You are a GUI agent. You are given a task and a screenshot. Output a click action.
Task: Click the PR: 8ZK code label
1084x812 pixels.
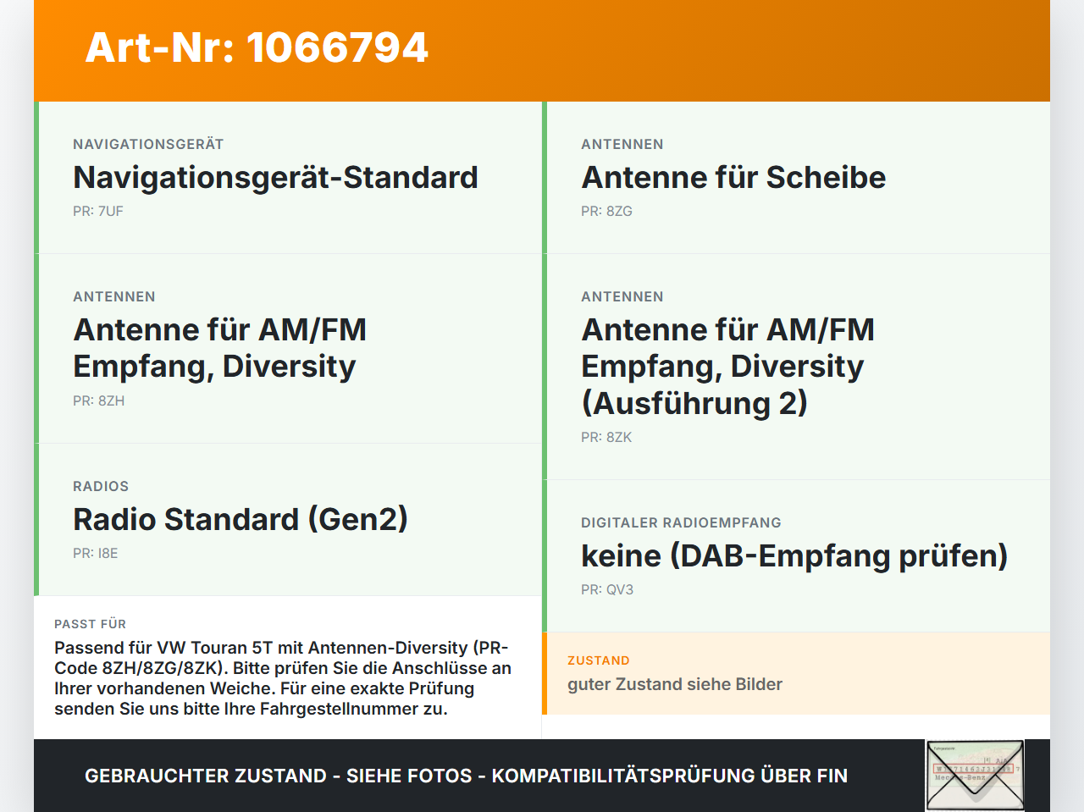[606, 437]
